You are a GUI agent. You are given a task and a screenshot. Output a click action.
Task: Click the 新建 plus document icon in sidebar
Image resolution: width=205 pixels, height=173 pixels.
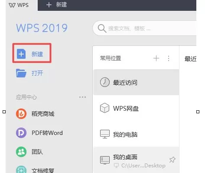[21, 54]
